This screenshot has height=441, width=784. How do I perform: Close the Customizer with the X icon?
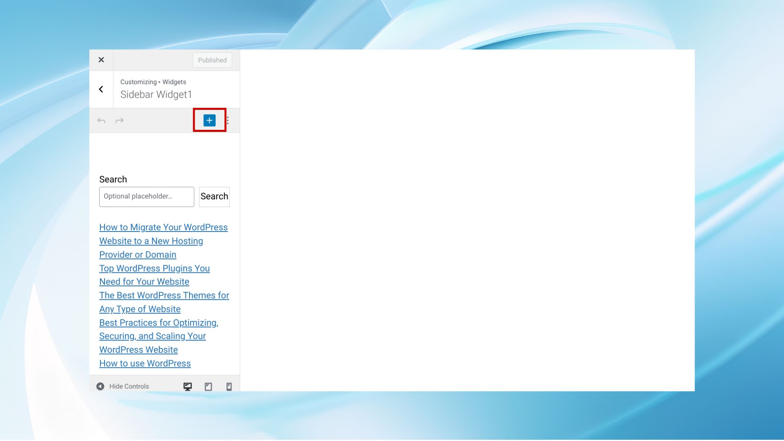pos(101,60)
